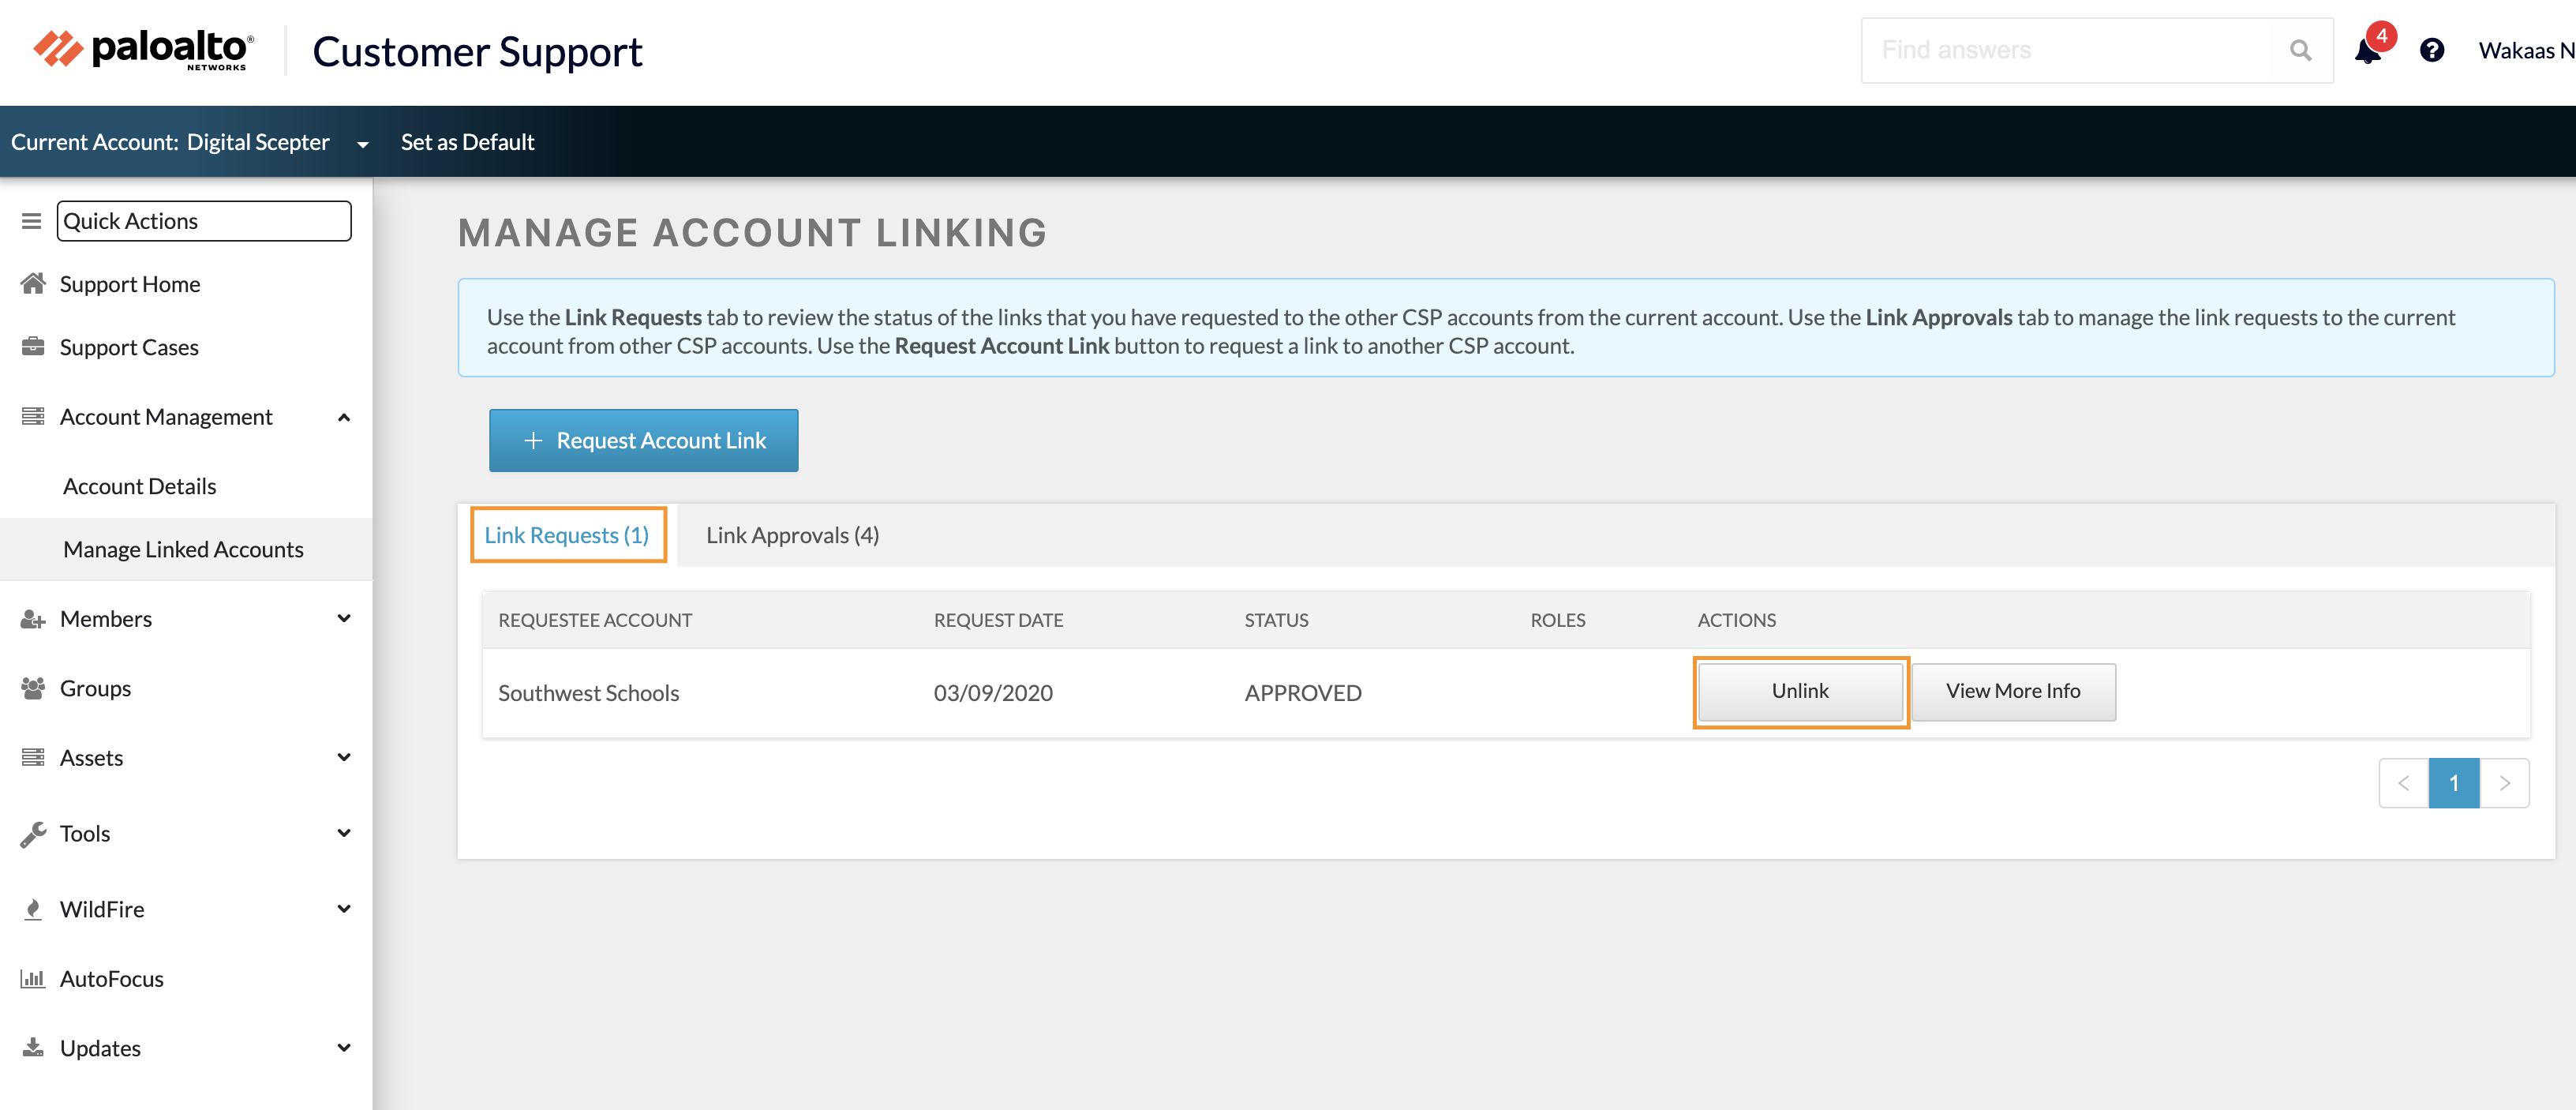Open AutoFocus via its chart icon
The width and height of the screenshot is (2576, 1110).
(x=33, y=978)
